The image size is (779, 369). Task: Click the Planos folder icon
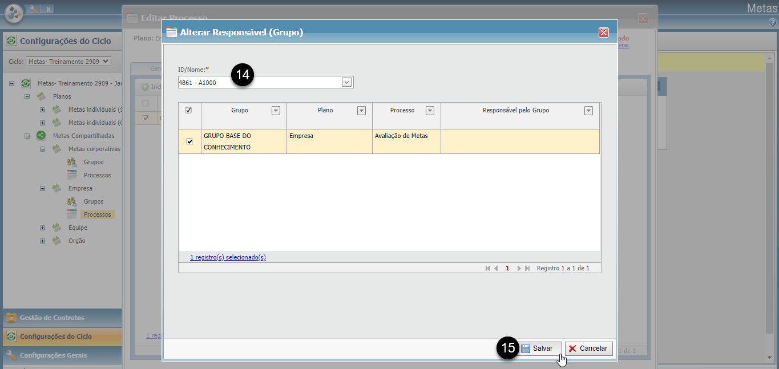pyautogui.click(x=41, y=96)
